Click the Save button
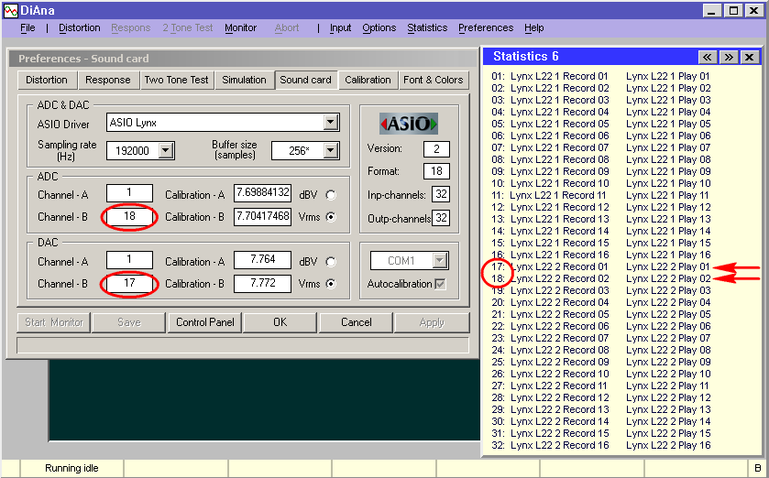This screenshot has height=478, width=769. (x=129, y=322)
